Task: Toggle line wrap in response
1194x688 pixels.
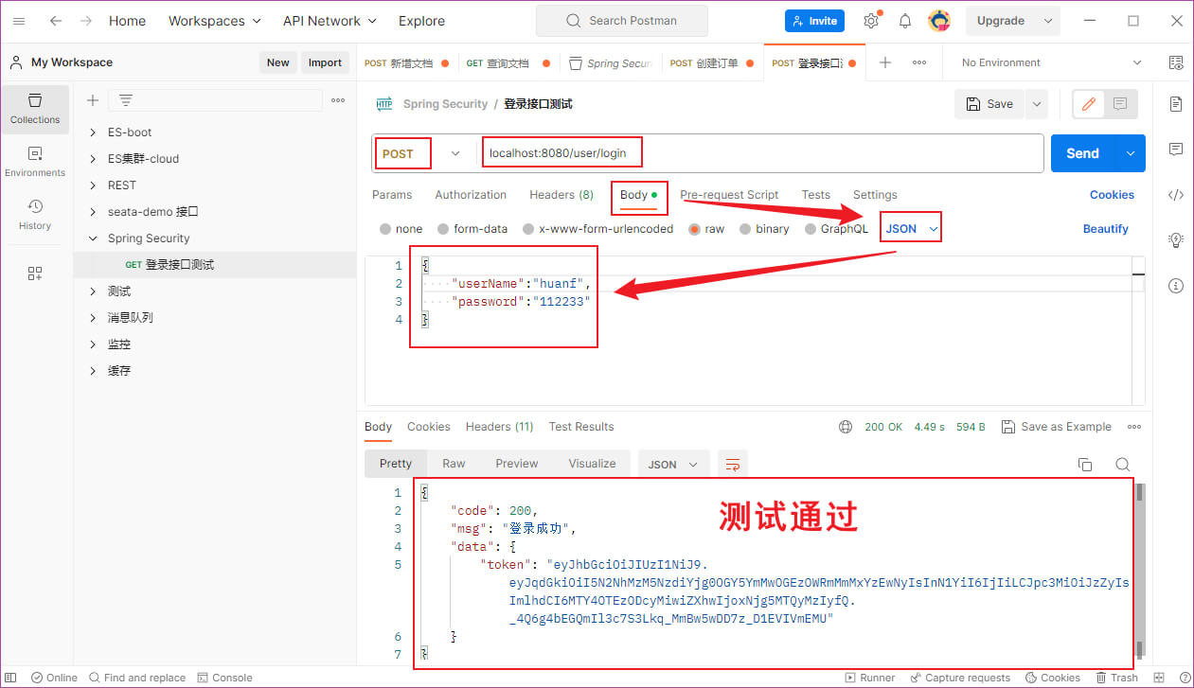Action: pos(732,464)
